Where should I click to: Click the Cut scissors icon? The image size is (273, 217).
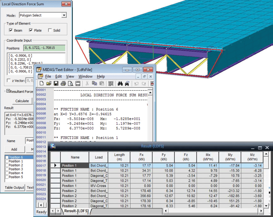tap(87, 83)
